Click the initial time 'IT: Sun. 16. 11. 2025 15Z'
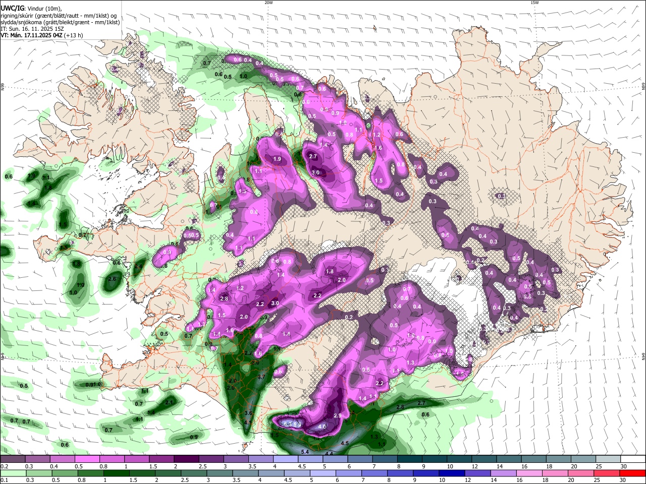Image resolution: width=646 pixels, height=484 pixels. 32,29
